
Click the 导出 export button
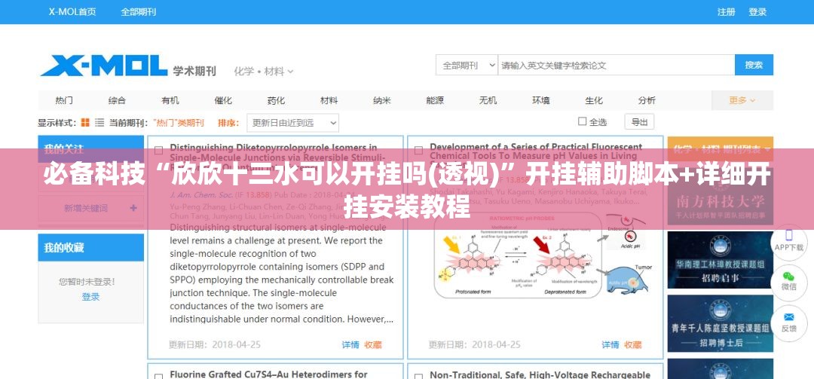point(639,122)
